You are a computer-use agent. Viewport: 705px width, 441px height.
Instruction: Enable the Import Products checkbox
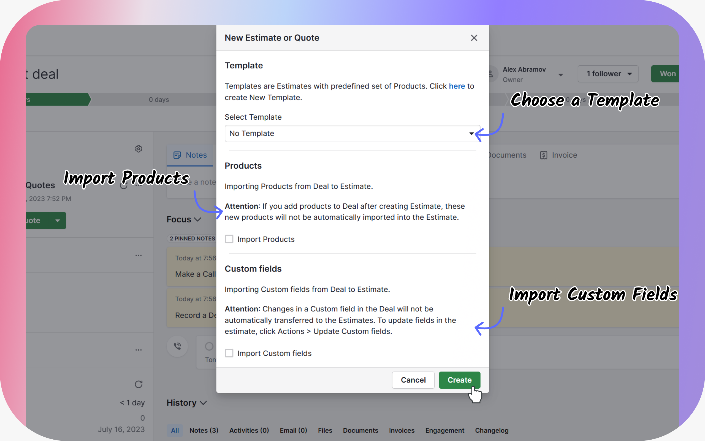pyautogui.click(x=229, y=239)
